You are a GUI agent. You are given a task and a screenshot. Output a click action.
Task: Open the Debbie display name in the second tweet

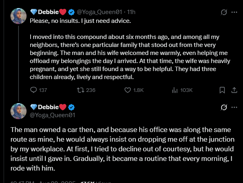tap(48, 107)
